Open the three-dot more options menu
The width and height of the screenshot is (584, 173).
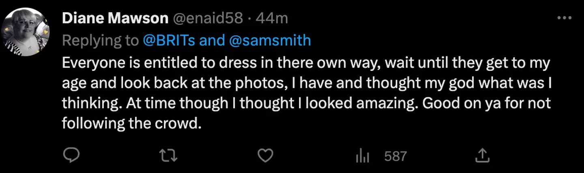pos(564,18)
